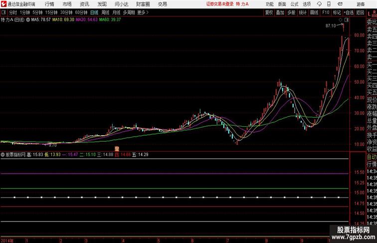The image size is (377, 243).
Task: Click the 高: 15.83 indicator value
Action: pyautogui.click(x=35, y=155)
